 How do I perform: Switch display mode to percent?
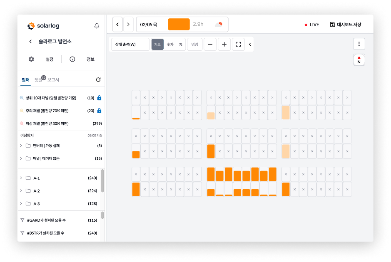(x=181, y=44)
